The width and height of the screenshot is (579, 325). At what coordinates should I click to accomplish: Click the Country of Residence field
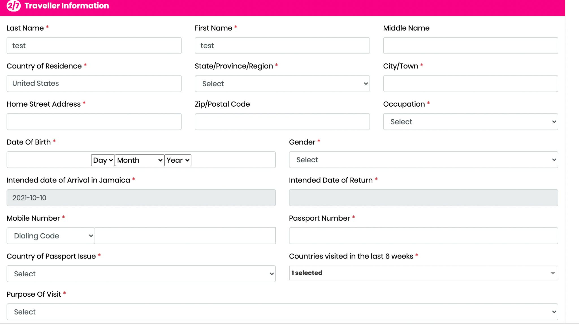click(94, 83)
